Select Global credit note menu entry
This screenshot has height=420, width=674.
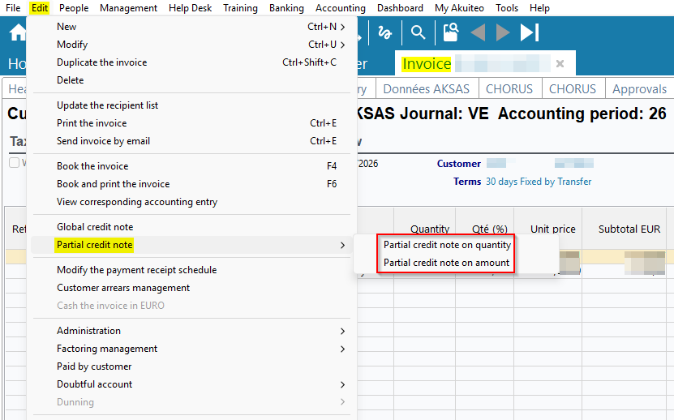pos(95,227)
